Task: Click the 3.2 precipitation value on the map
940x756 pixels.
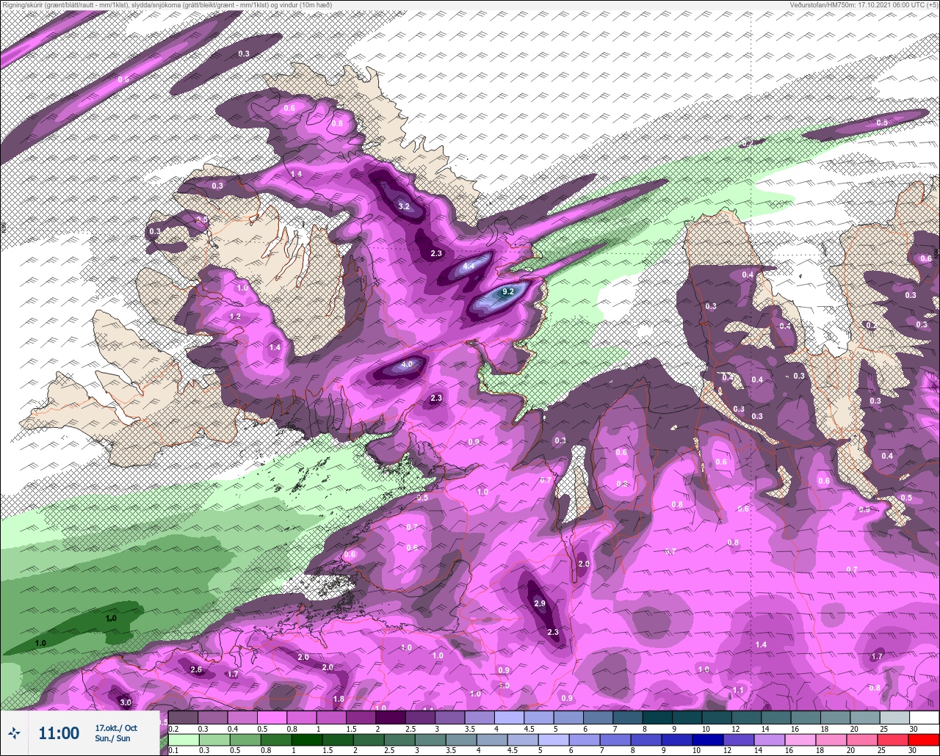Action: tap(404, 206)
